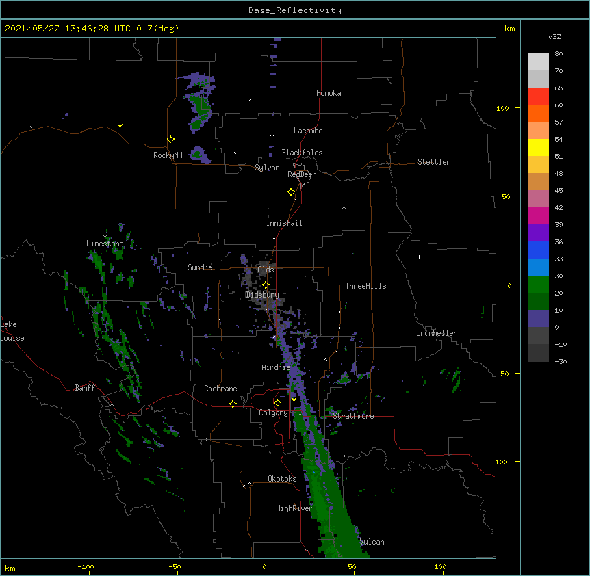Image resolution: width=590 pixels, height=576 pixels.
Task: Select the Sundre map label
Action: [x=200, y=267]
